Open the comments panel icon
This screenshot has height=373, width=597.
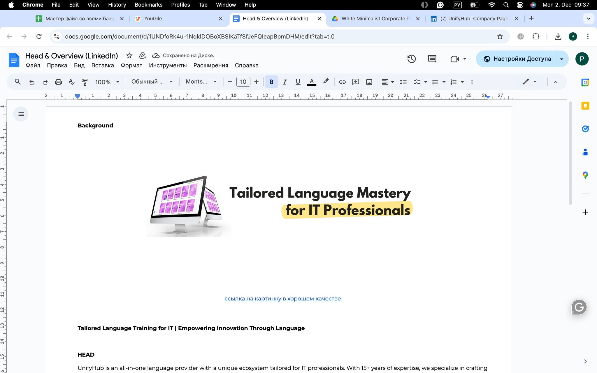tap(432, 59)
